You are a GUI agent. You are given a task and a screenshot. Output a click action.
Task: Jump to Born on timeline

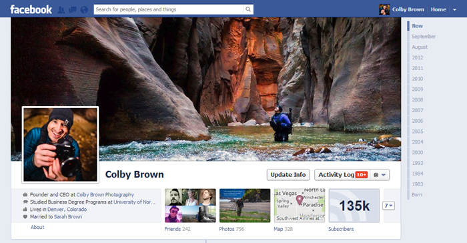coord(417,195)
